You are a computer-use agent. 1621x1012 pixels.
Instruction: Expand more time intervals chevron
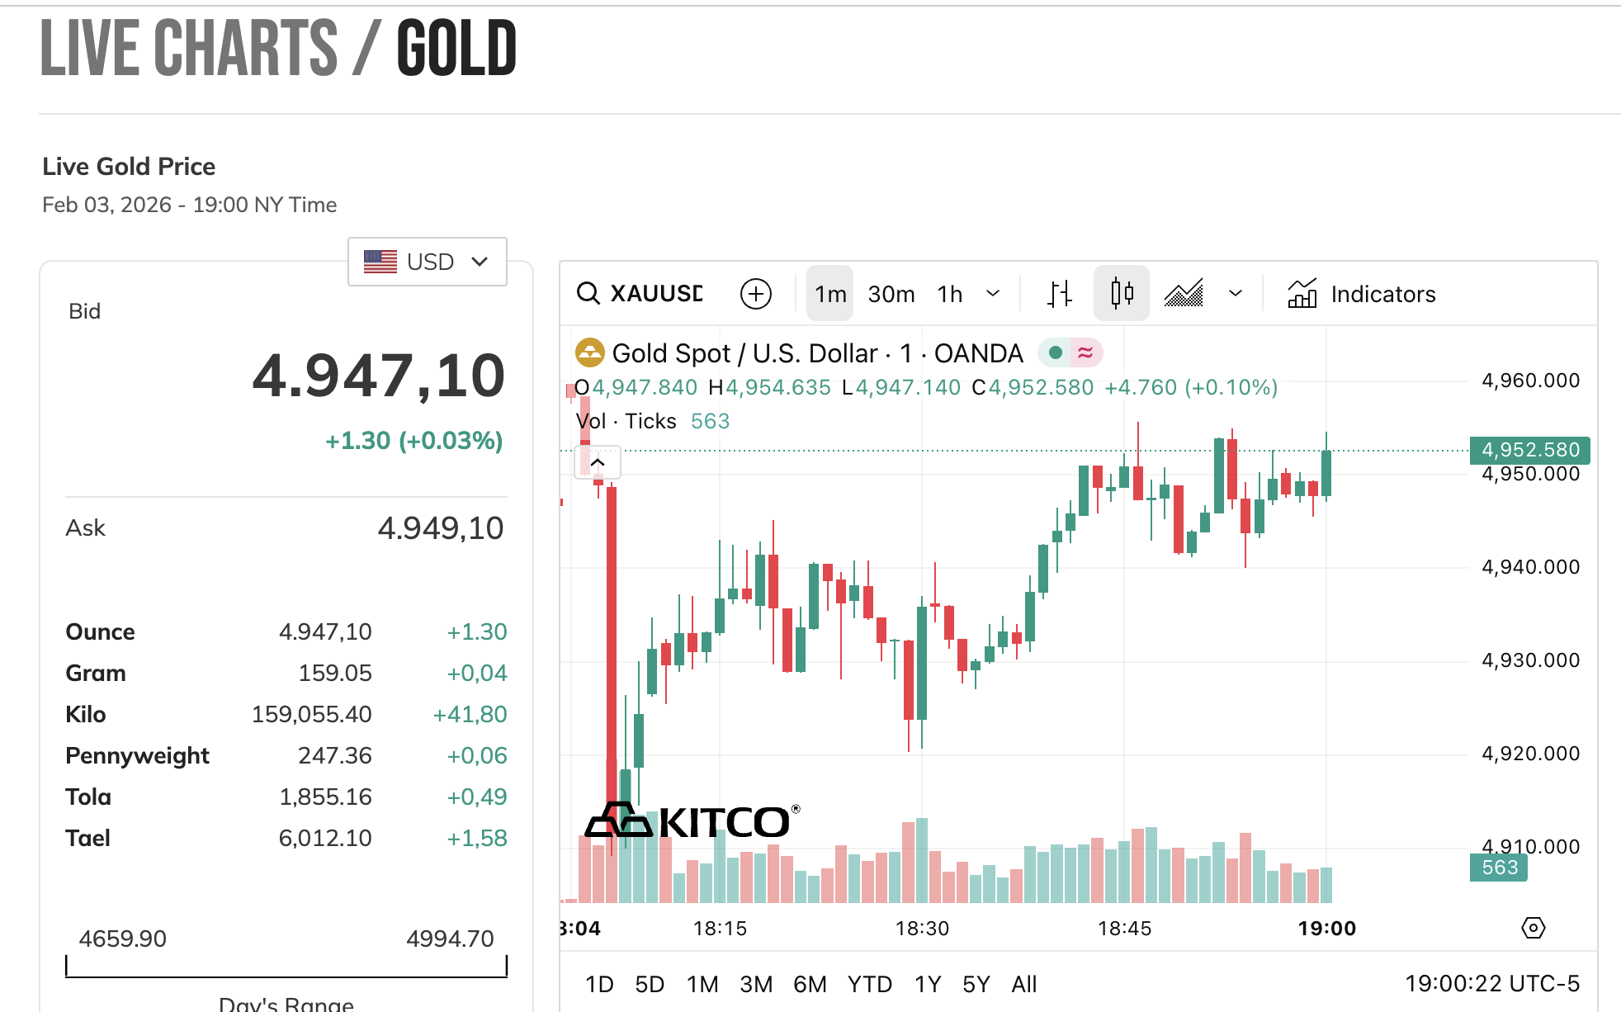pyautogui.click(x=993, y=294)
